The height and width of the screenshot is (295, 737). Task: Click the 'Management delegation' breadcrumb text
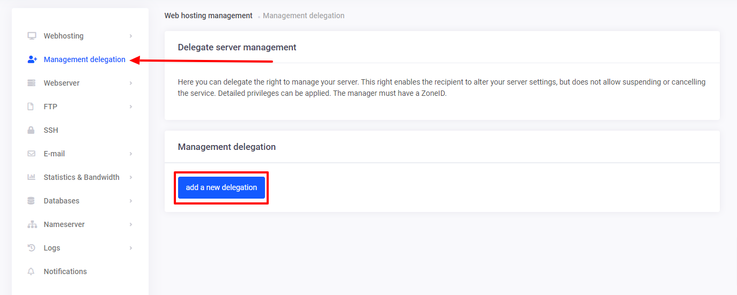(x=304, y=16)
